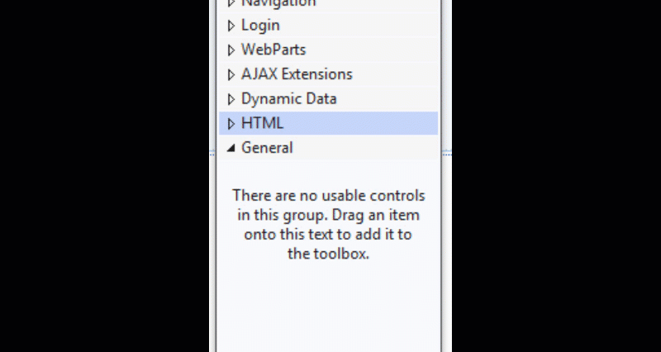The width and height of the screenshot is (661, 352).
Task: Select the WebParts toolbox label
Action: [273, 50]
